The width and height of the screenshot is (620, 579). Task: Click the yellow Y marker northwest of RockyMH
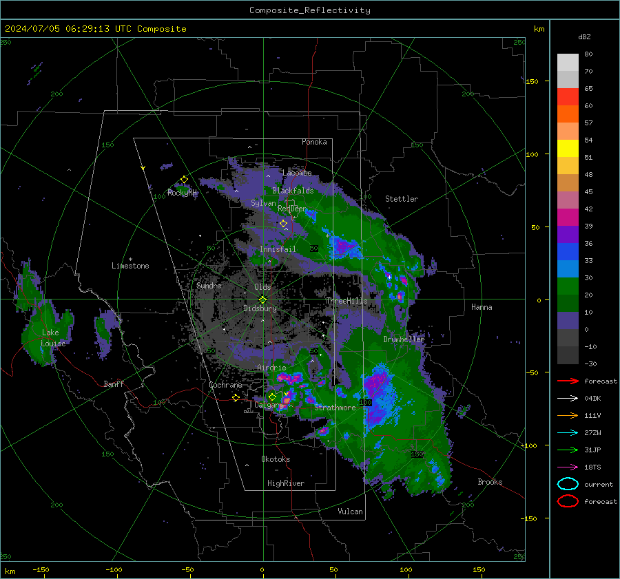point(143,168)
